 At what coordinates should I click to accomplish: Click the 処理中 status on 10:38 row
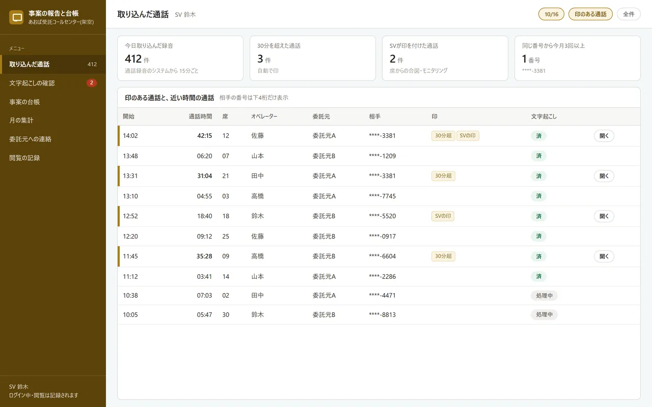[x=544, y=296]
